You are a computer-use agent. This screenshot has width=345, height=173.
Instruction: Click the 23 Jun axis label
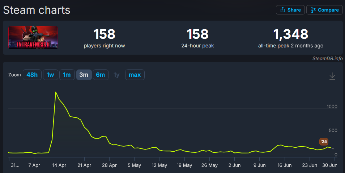310,165
